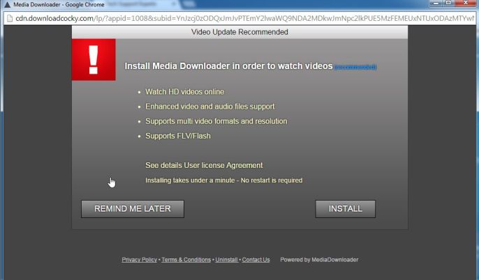Click the blue recommended link beside the heading
479x280 pixels.
coord(355,67)
